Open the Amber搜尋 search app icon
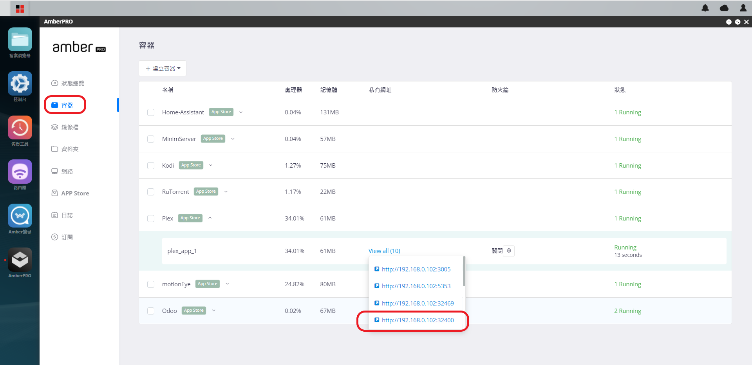 [20, 216]
